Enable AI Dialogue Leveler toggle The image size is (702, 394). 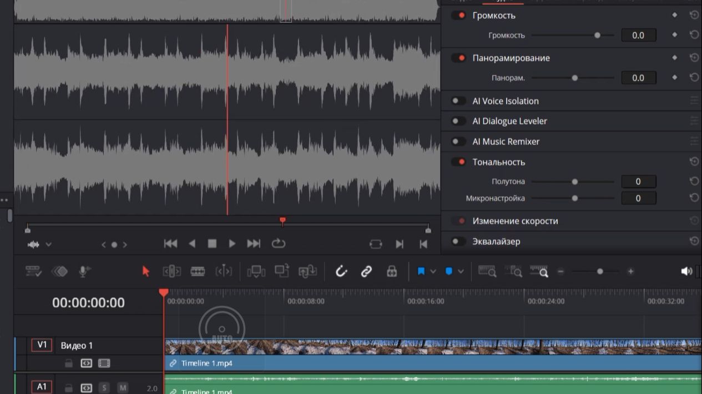tap(458, 121)
